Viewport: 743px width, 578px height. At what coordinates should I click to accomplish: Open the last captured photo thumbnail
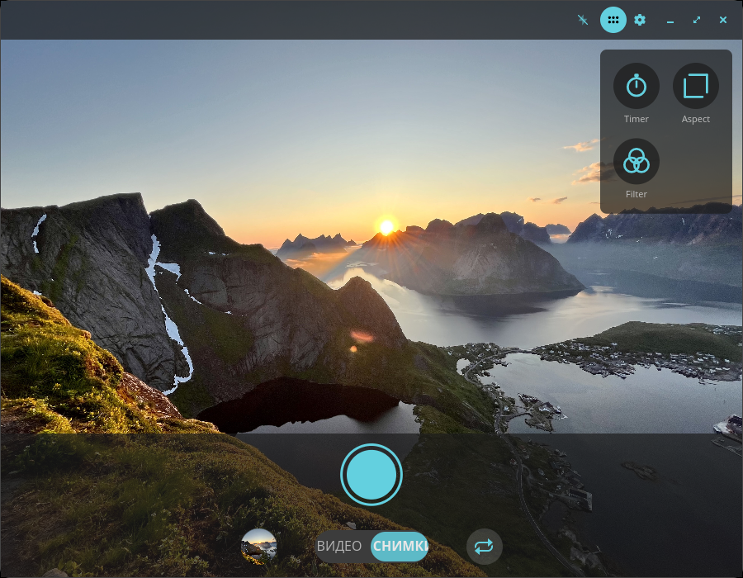tap(258, 547)
